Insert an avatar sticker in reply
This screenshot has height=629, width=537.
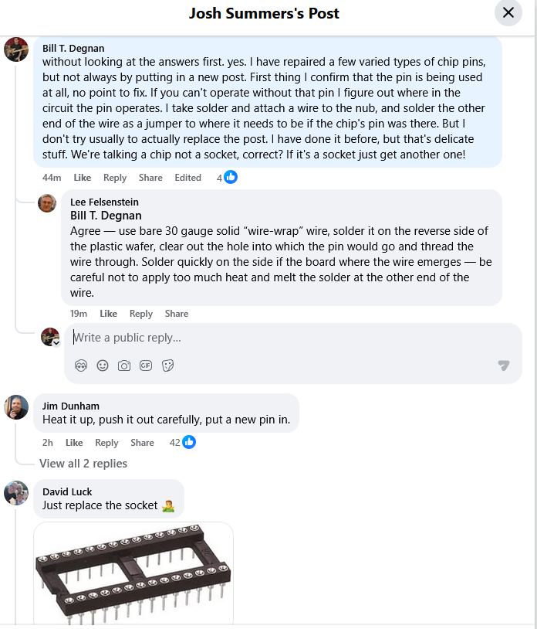click(x=81, y=365)
